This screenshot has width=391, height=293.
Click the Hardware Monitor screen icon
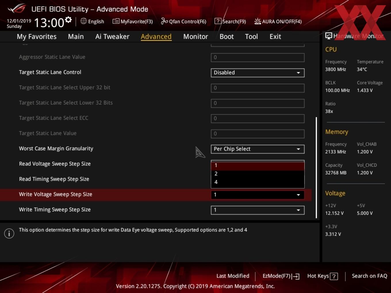coord(329,36)
